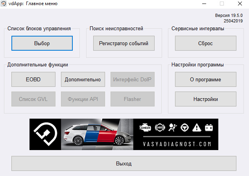Close the vdApp main menu window

[240, 4]
